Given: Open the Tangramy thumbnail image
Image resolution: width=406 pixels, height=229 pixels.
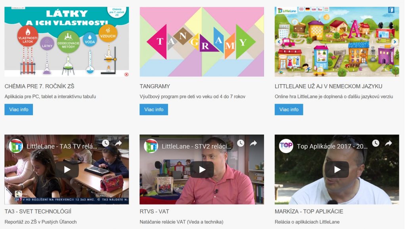Looking at the screenshot, I should pyautogui.click(x=202, y=42).
